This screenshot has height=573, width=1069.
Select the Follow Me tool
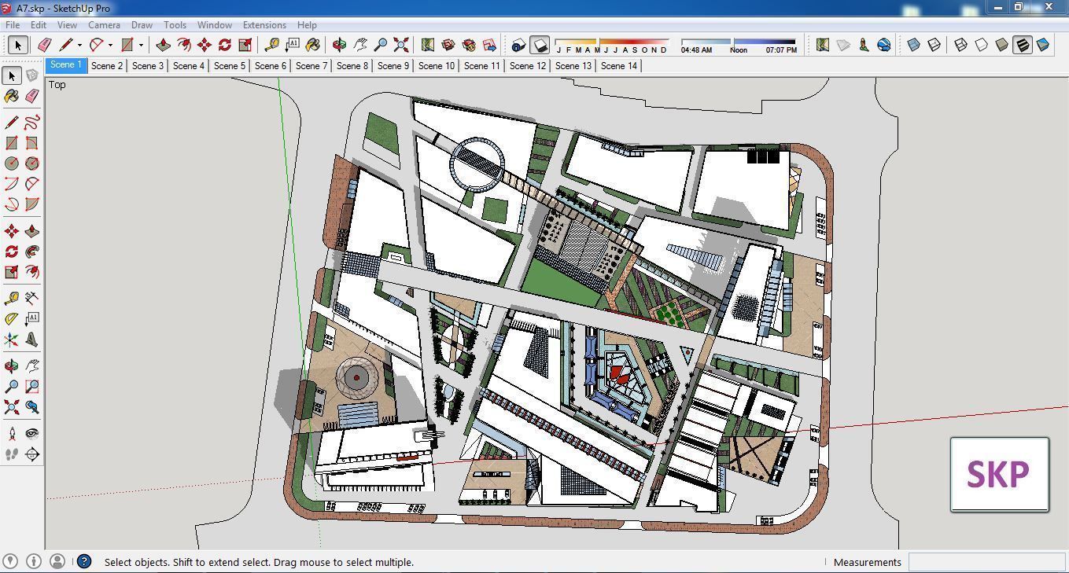click(31, 252)
